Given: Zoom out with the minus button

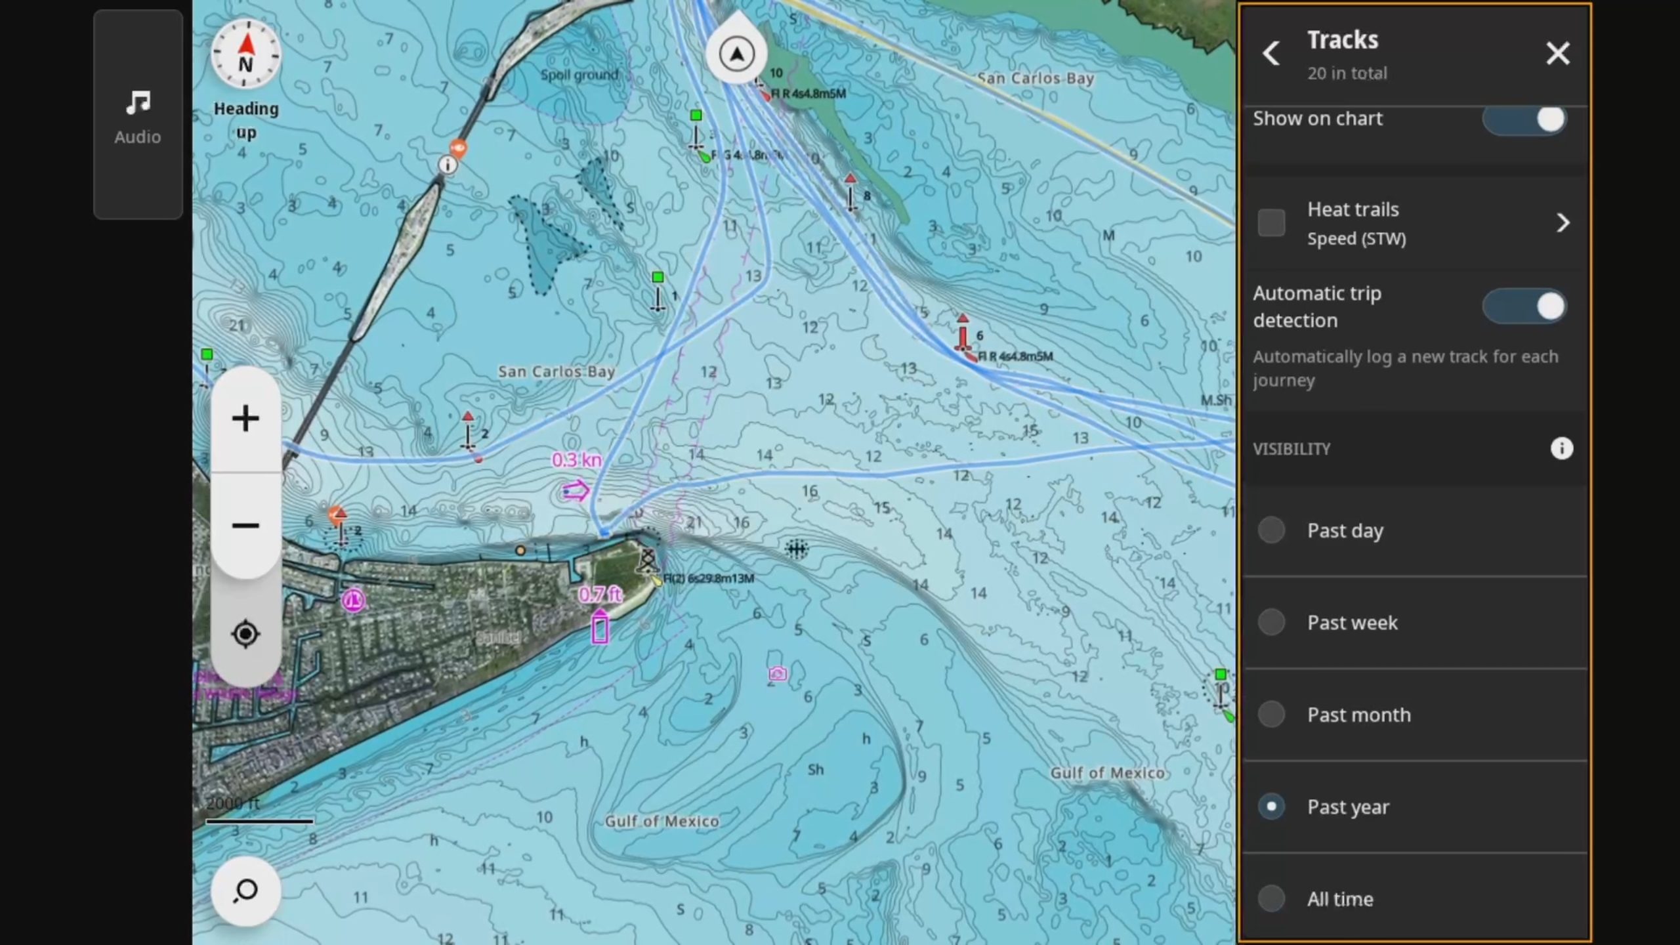Looking at the screenshot, I should click(245, 526).
